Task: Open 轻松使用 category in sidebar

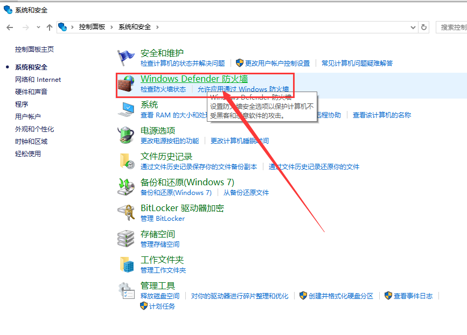Action: [28, 154]
